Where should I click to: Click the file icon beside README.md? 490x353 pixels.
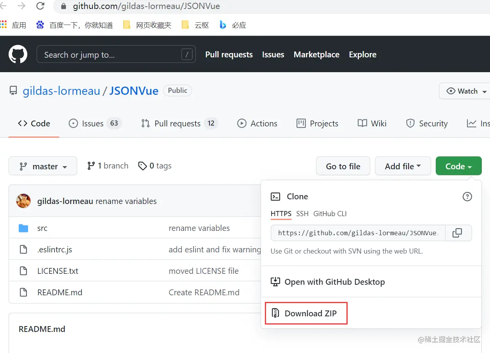(23, 292)
